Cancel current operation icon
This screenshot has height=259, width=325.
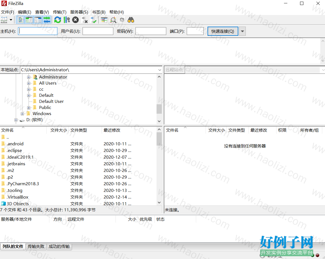click(75, 20)
